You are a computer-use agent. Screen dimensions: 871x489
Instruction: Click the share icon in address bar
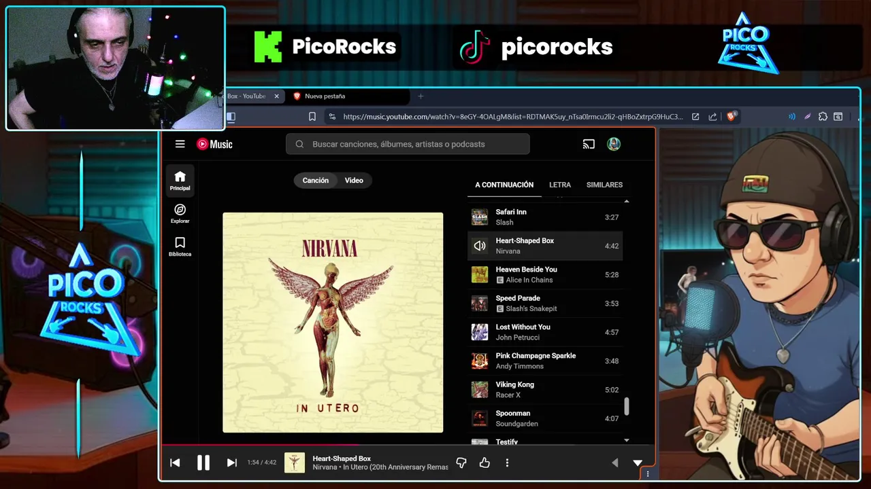pyautogui.click(x=712, y=117)
